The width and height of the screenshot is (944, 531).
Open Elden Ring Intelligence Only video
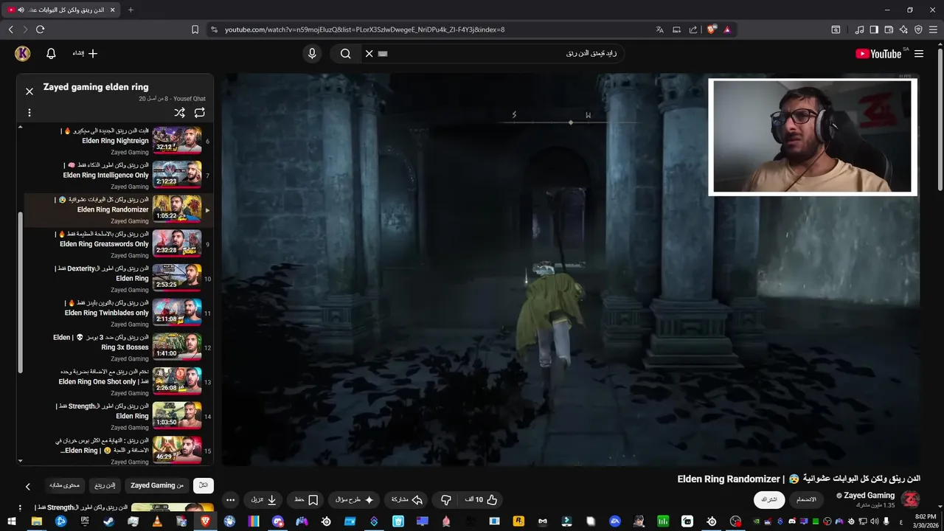click(x=119, y=176)
